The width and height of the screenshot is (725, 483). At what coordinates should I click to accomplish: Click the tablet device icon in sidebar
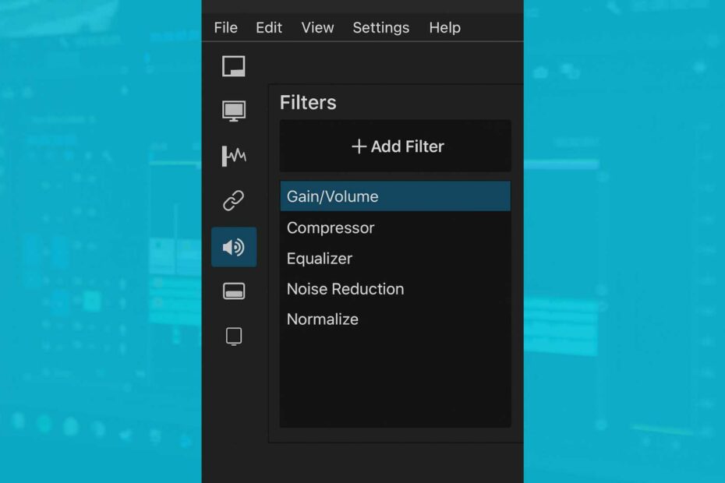(x=234, y=336)
